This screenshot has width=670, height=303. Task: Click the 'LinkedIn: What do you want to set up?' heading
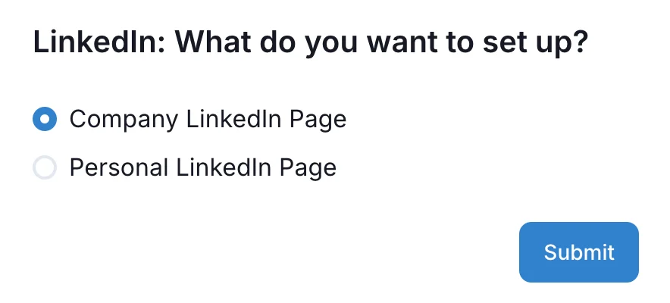click(x=311, y=42)
